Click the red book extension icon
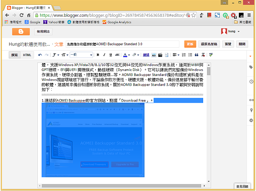The width and height of the screenshot is (256, 191). click(209, 15)
